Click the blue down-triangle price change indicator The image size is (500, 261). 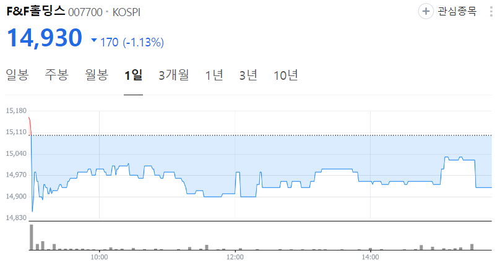pos(94,40)
